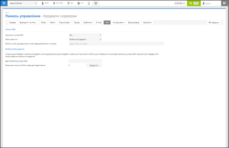
Task: Open the SMS gateway type dropdown
Action: point(85,39)
